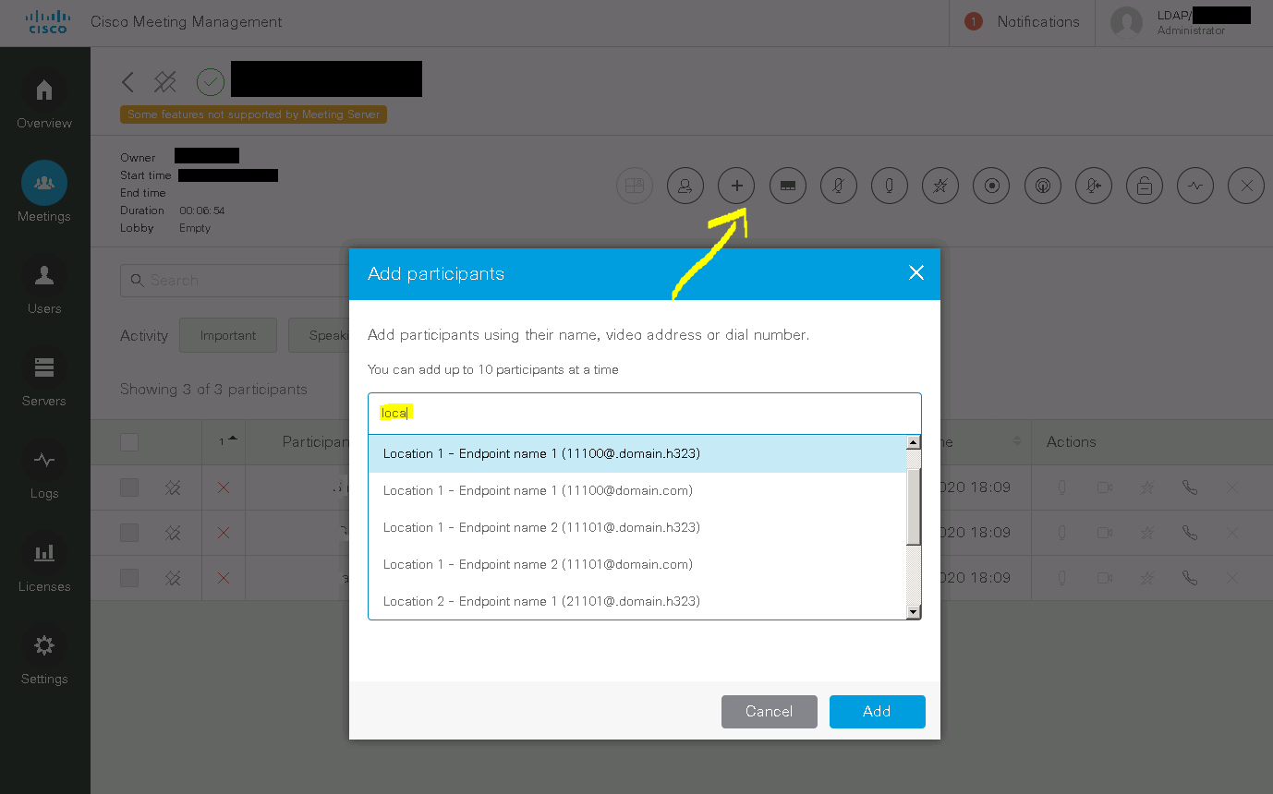Click the suggestion list scrollbar thumb
Screen dimensions: 1273x794
click(914, 506)
